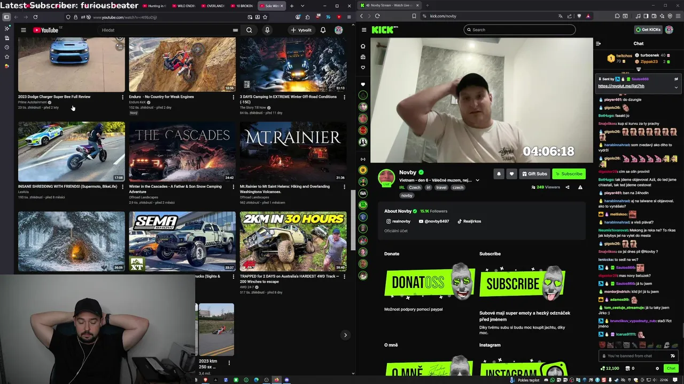This screenshot has width=684, height=384.
Task: Open the YouTube hamburger guide menu
Action: tap(23, 30)
